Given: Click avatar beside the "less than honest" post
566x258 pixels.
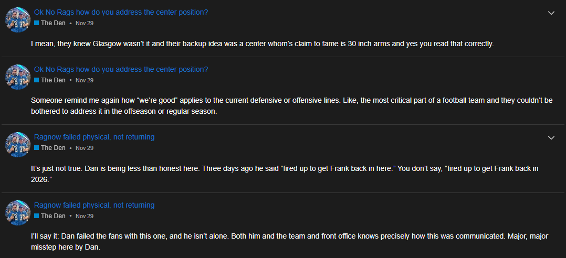Looking at the screenshot, I should [17, 145].
